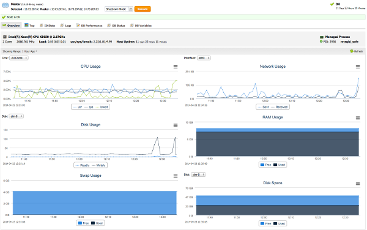The height and width of the screenshot is (230, 367).
Task: Open the Disk Space dm-0 disk selector
Action: (x=198, y=174)
